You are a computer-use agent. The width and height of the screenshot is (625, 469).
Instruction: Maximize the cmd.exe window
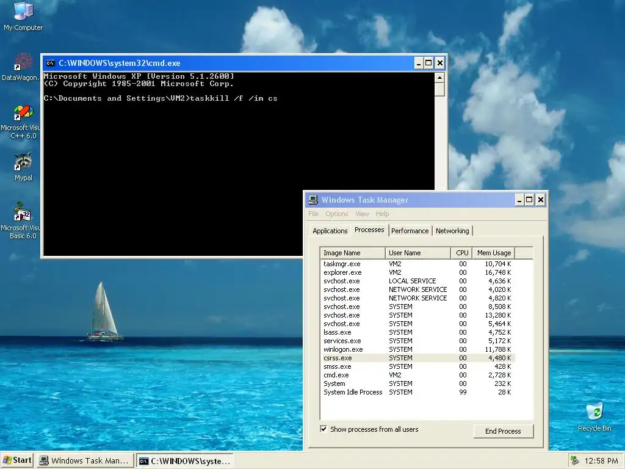[x=428, y=63]
